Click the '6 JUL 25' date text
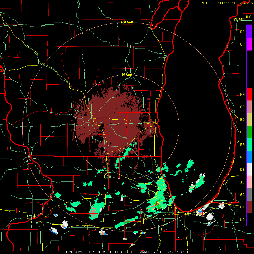Viewport: 254px width, 254px height. pyautogui.click(x=163, y=252)
